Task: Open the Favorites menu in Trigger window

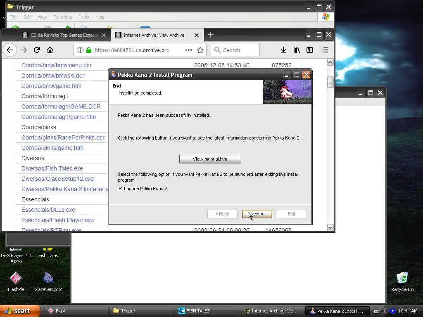Action: 63,17
